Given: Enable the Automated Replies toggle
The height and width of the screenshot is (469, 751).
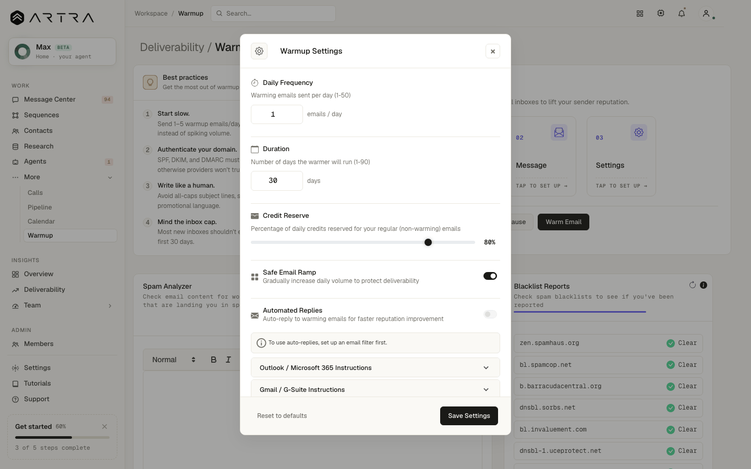Looking at the screenshot, I should click(x=490, y=314).
